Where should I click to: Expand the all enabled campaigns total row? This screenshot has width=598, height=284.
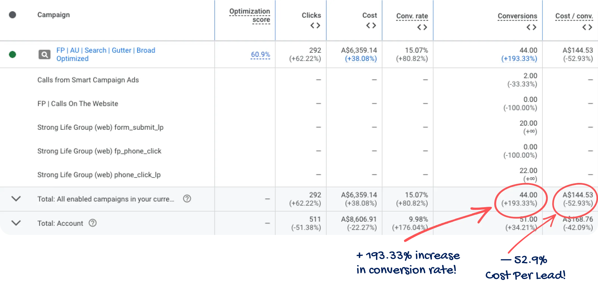click(x=16, y=199)
